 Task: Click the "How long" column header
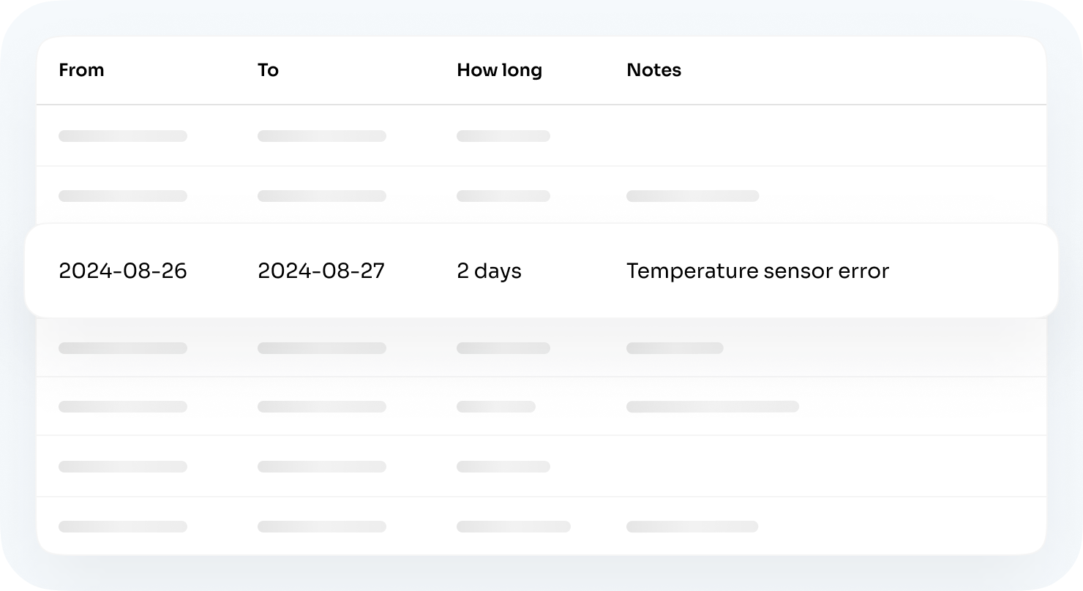(x=499, y=70)
